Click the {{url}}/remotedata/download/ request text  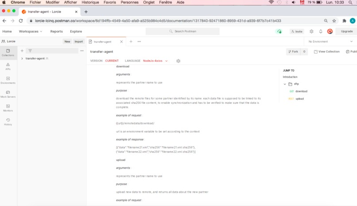click(135, 123)
